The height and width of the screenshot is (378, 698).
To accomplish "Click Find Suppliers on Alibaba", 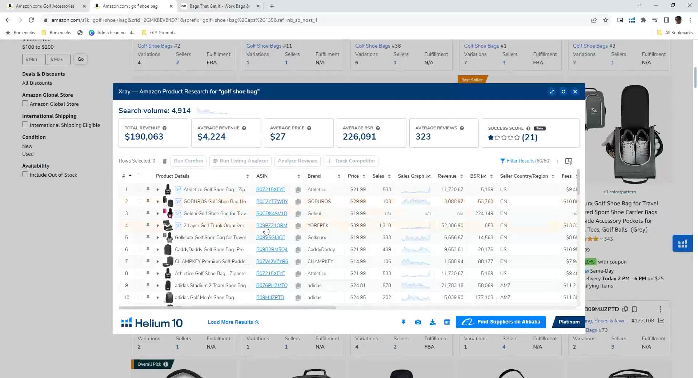I will coord(501,322).
